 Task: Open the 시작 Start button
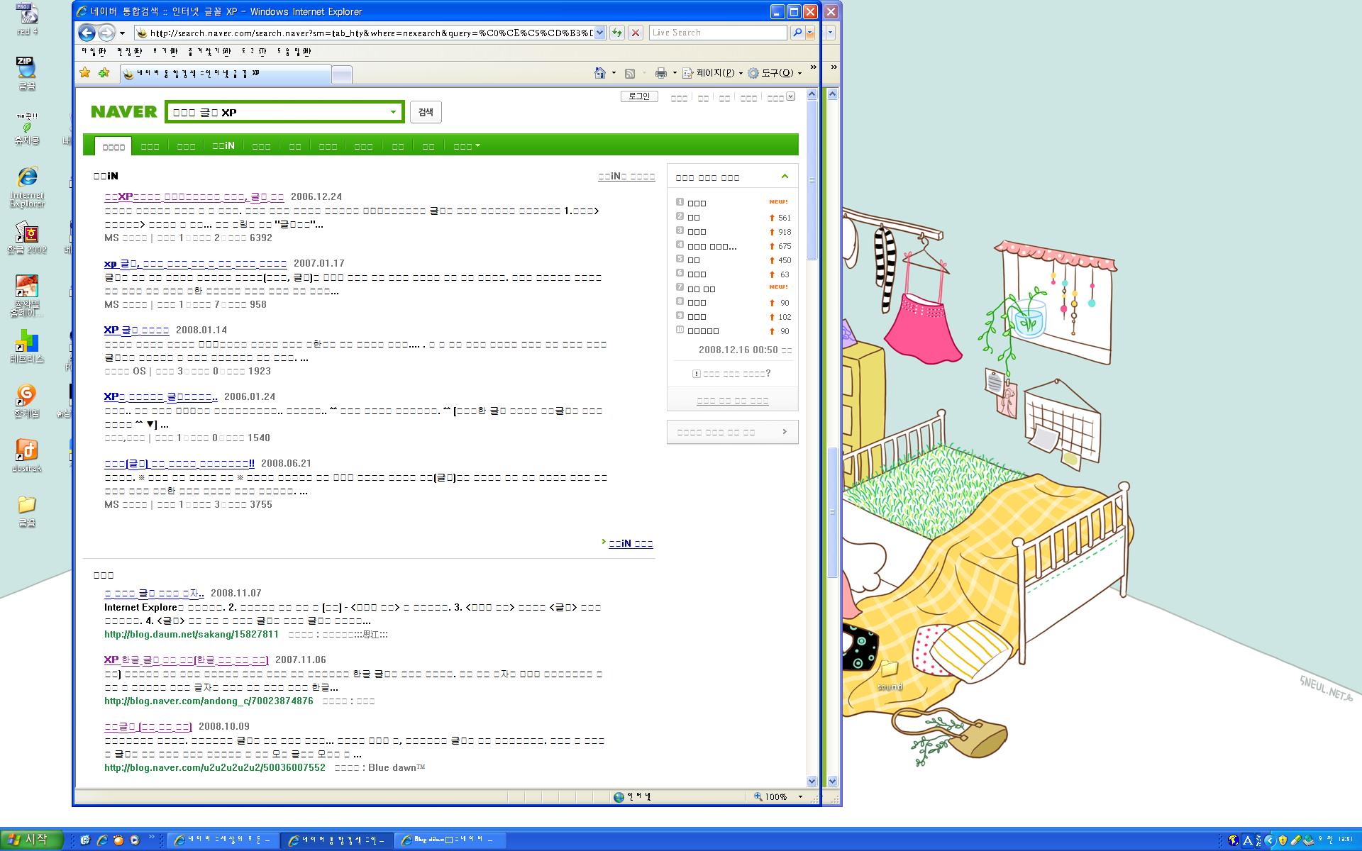pos(31,840)
